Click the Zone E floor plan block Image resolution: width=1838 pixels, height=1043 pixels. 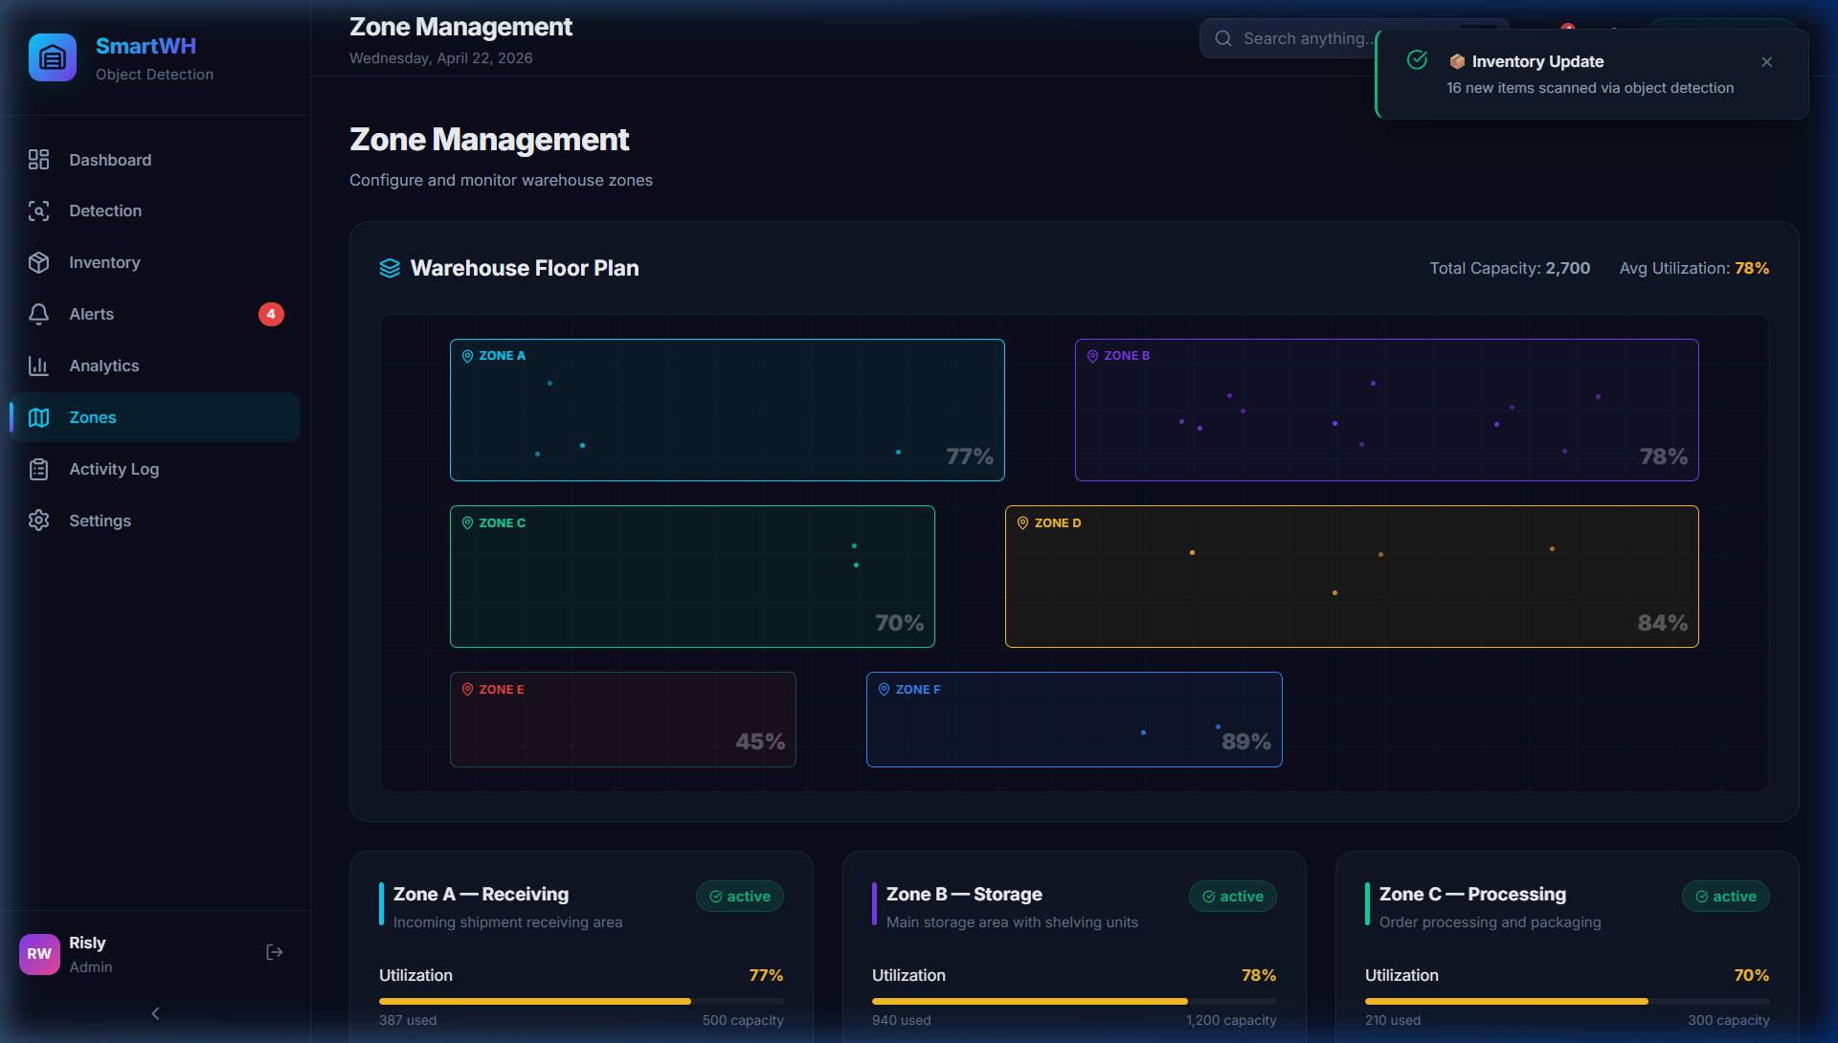coord(622,720)
